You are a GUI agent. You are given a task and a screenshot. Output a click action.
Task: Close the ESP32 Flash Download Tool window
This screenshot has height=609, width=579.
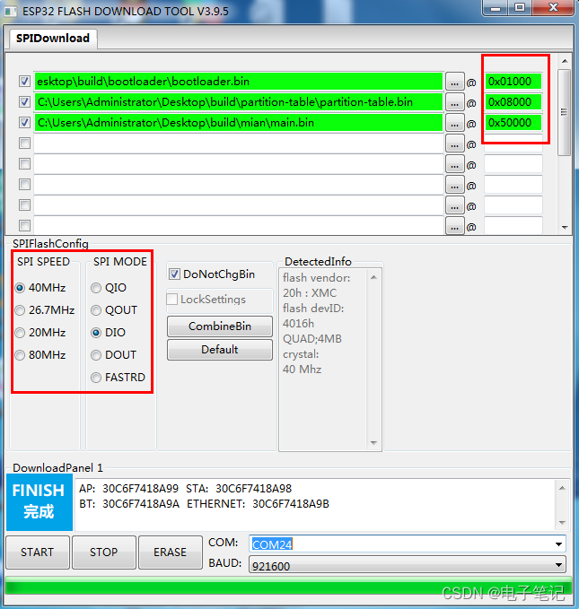pyautogui.click(x=553, y=8)
